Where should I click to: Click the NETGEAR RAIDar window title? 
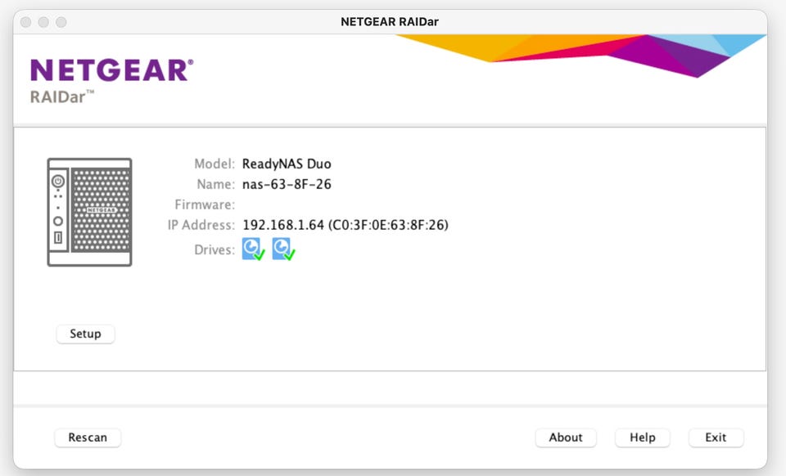(390, 22)
